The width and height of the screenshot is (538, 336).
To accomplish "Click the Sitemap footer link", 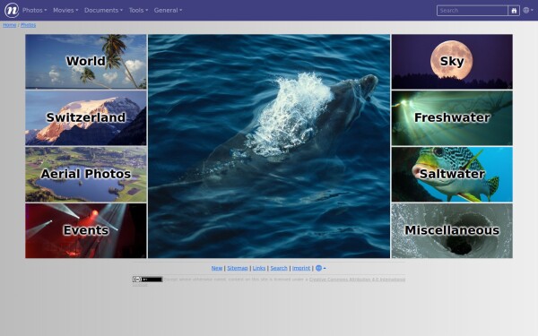I will (237, 268).
